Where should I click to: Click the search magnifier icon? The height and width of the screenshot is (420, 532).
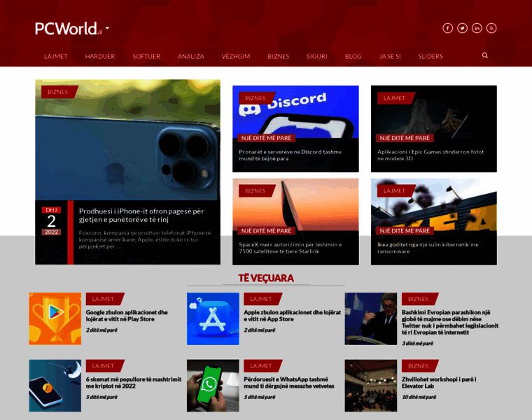(485, 55)
